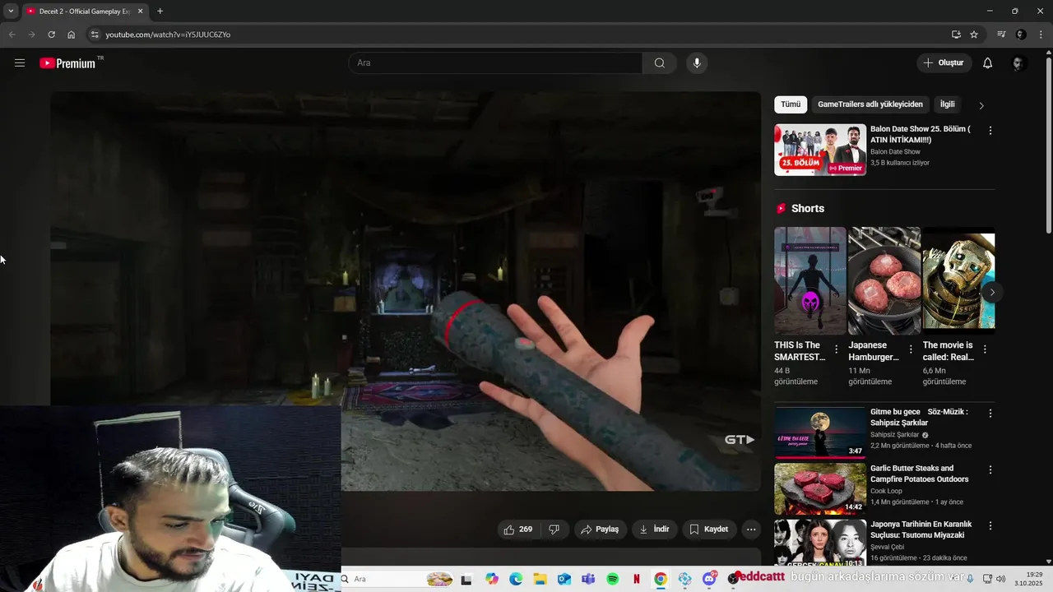The width and height of the screenshot is (1053, 592).
Task: Go to Chrome home page button
Action: (x=72, y=35)
